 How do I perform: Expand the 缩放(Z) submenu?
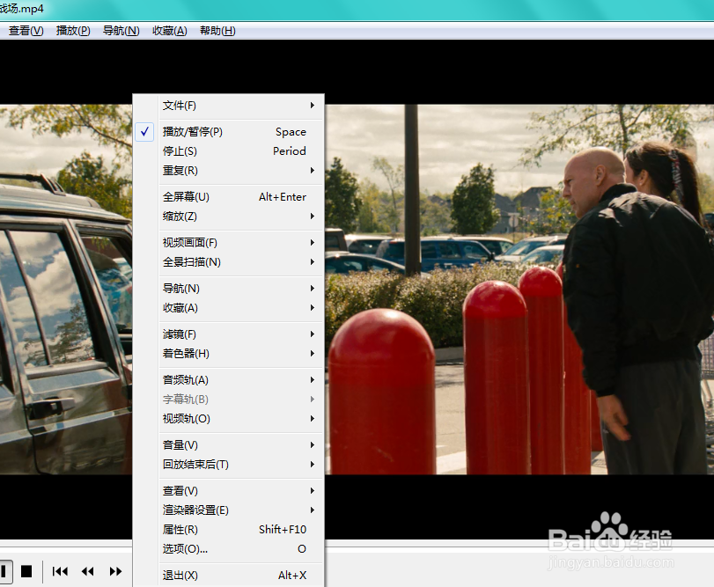(x=229, y=216)
